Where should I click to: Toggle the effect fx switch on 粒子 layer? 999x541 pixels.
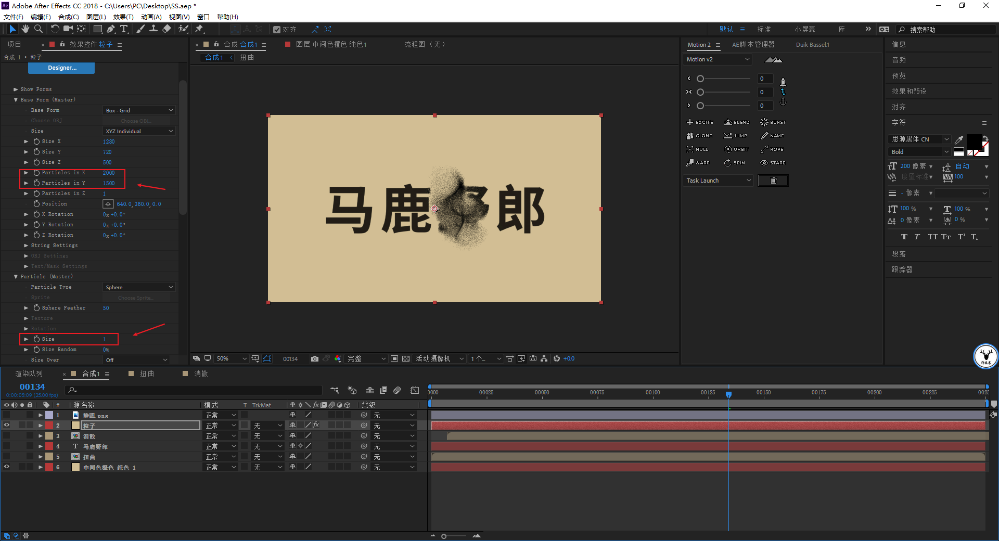pyautogui.click(x=316, y=426)
